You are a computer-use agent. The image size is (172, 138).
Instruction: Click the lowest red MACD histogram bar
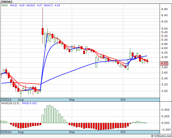(x=99, y=127)
